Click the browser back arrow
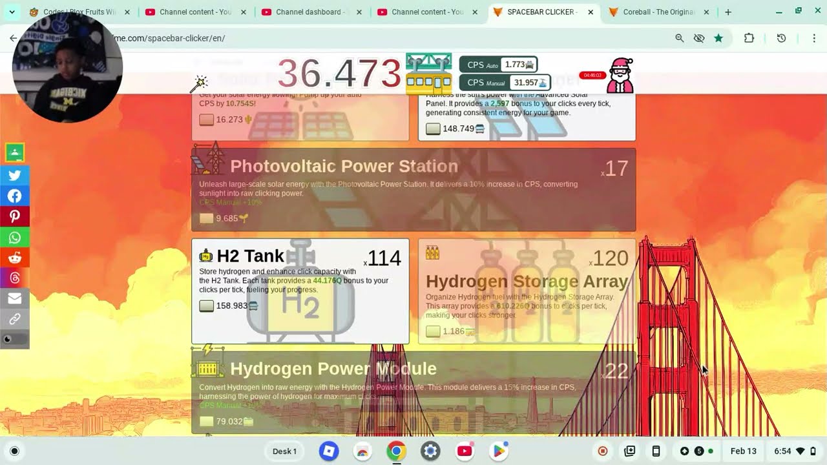Viewport: 827px width, 465px height. pyautogui.click(x=14, y=38)
